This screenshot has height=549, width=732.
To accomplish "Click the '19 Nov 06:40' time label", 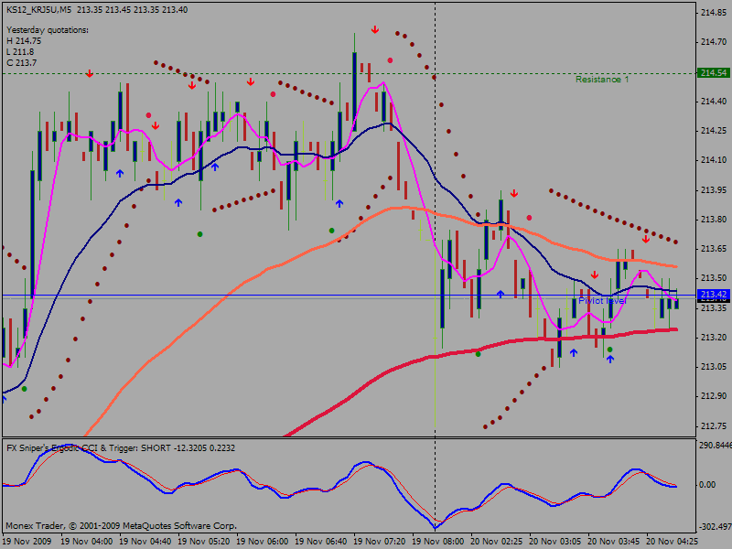I will coord(321,542).
